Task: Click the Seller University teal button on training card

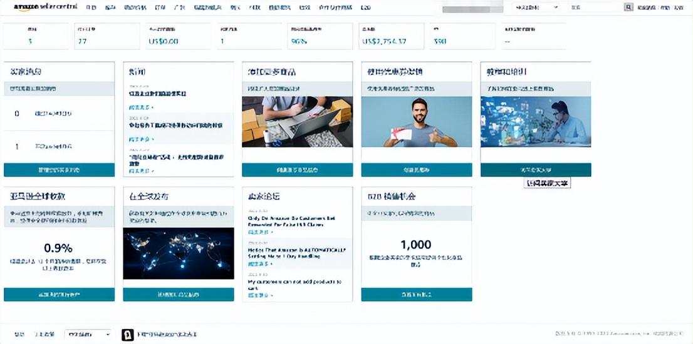Action: click(536, 169)
